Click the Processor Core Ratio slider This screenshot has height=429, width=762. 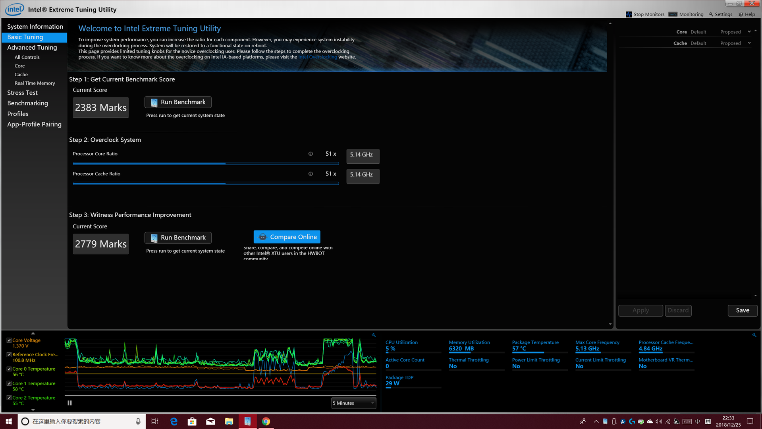[x=206, y=163]
